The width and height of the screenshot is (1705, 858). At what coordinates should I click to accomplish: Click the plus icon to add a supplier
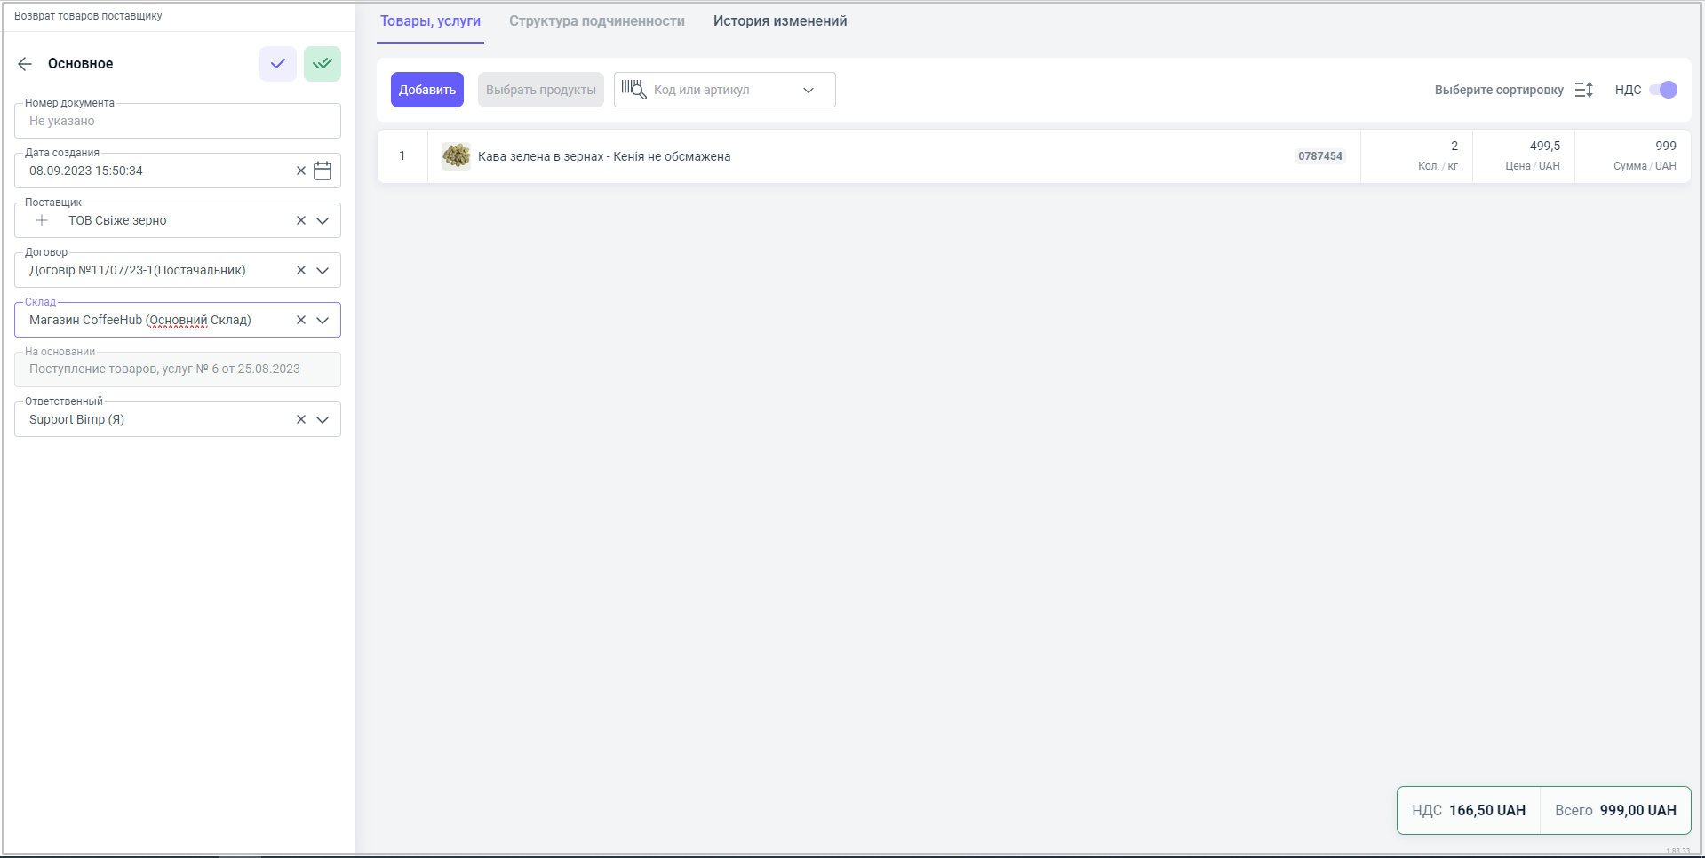(42, 220)
